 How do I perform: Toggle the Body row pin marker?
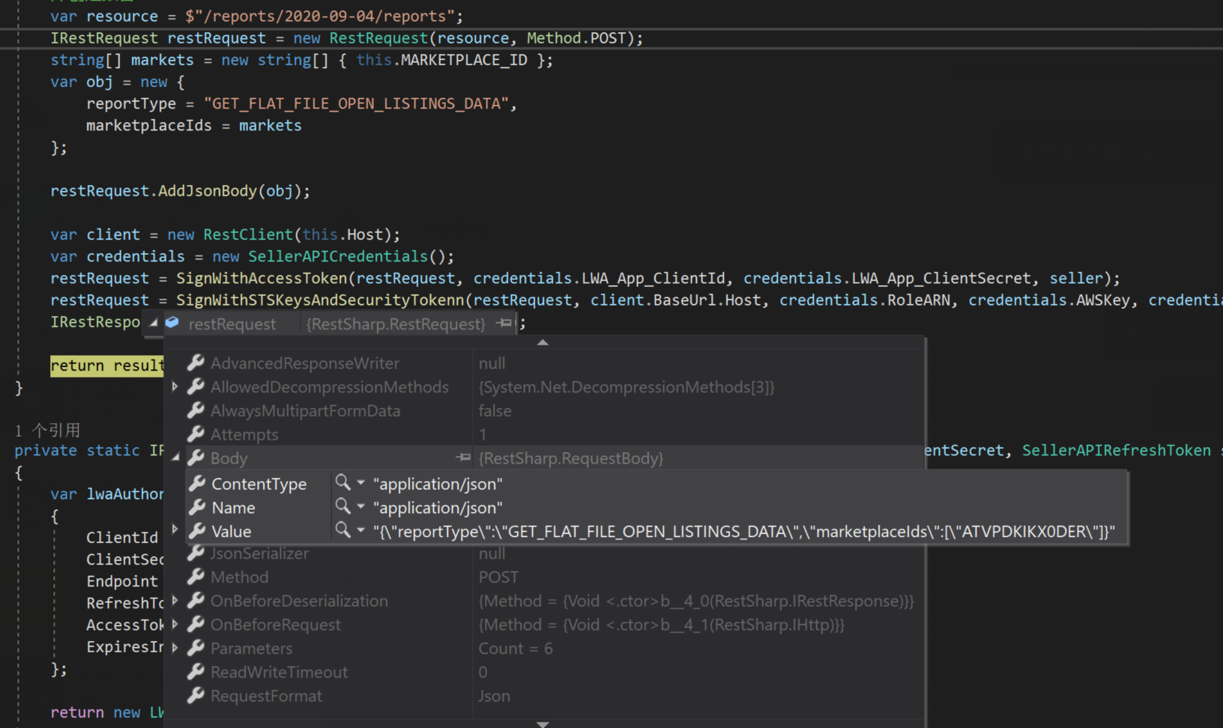click(x=463, y=458)
